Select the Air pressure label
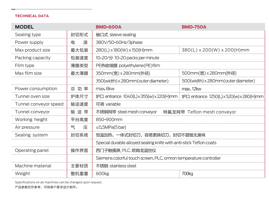This screenshot has height=200, width=269. (x=27, y=127)
